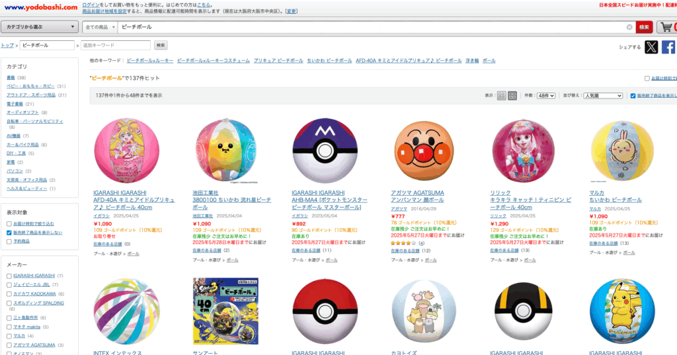Filter by maker アガツマ AGATSUMA checkbox
This screenshot has width=677, height=355.
[9, 345]
